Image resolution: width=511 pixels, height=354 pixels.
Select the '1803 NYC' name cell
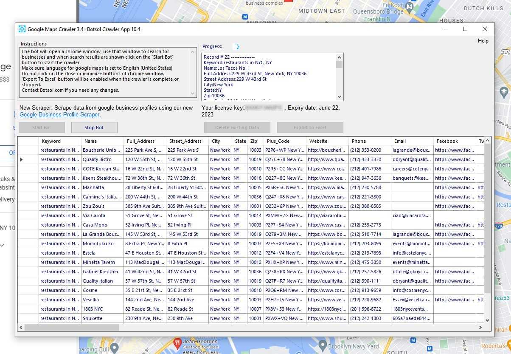tap(103, 309)
